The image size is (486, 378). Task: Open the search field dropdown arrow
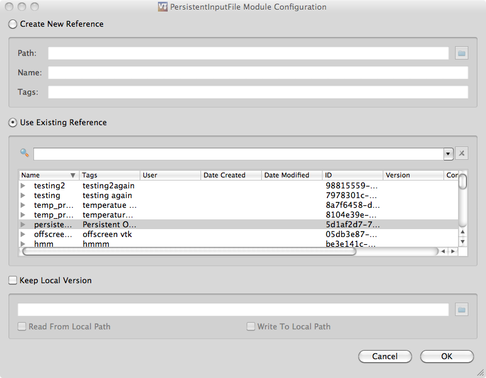point(448,154)
